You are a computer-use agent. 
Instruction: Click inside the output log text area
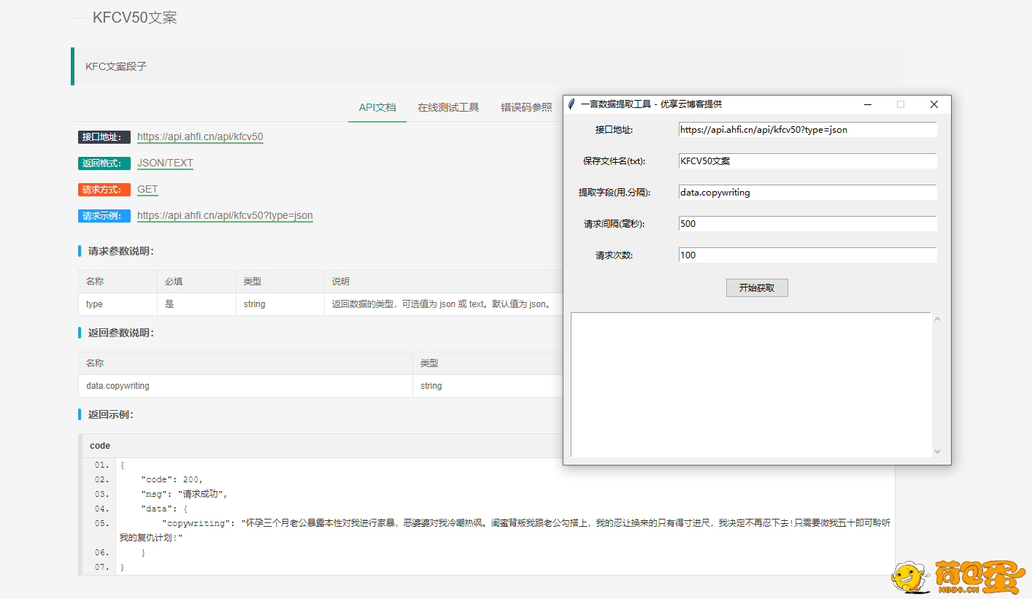750,384
